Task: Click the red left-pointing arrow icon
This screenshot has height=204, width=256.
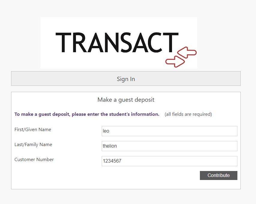Action: click(x=187, y=52)
